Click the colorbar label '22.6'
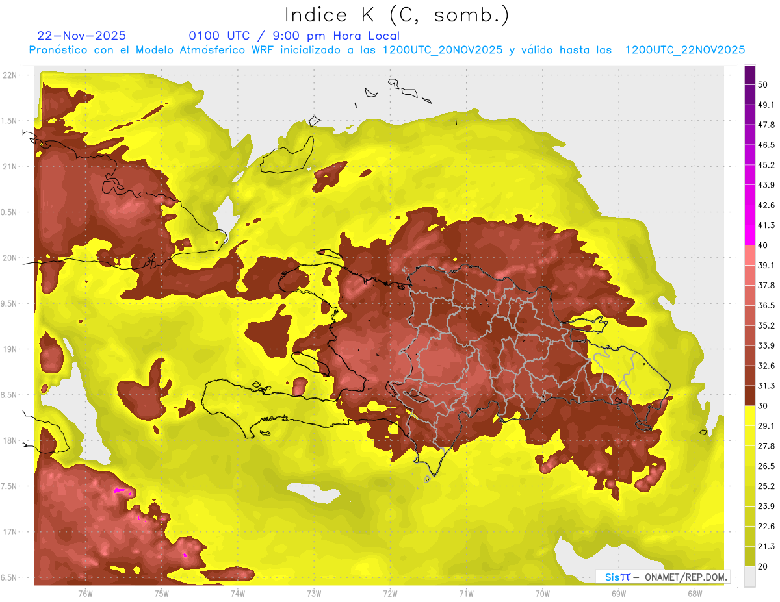 pyautogui.click(x=766, y=526)
